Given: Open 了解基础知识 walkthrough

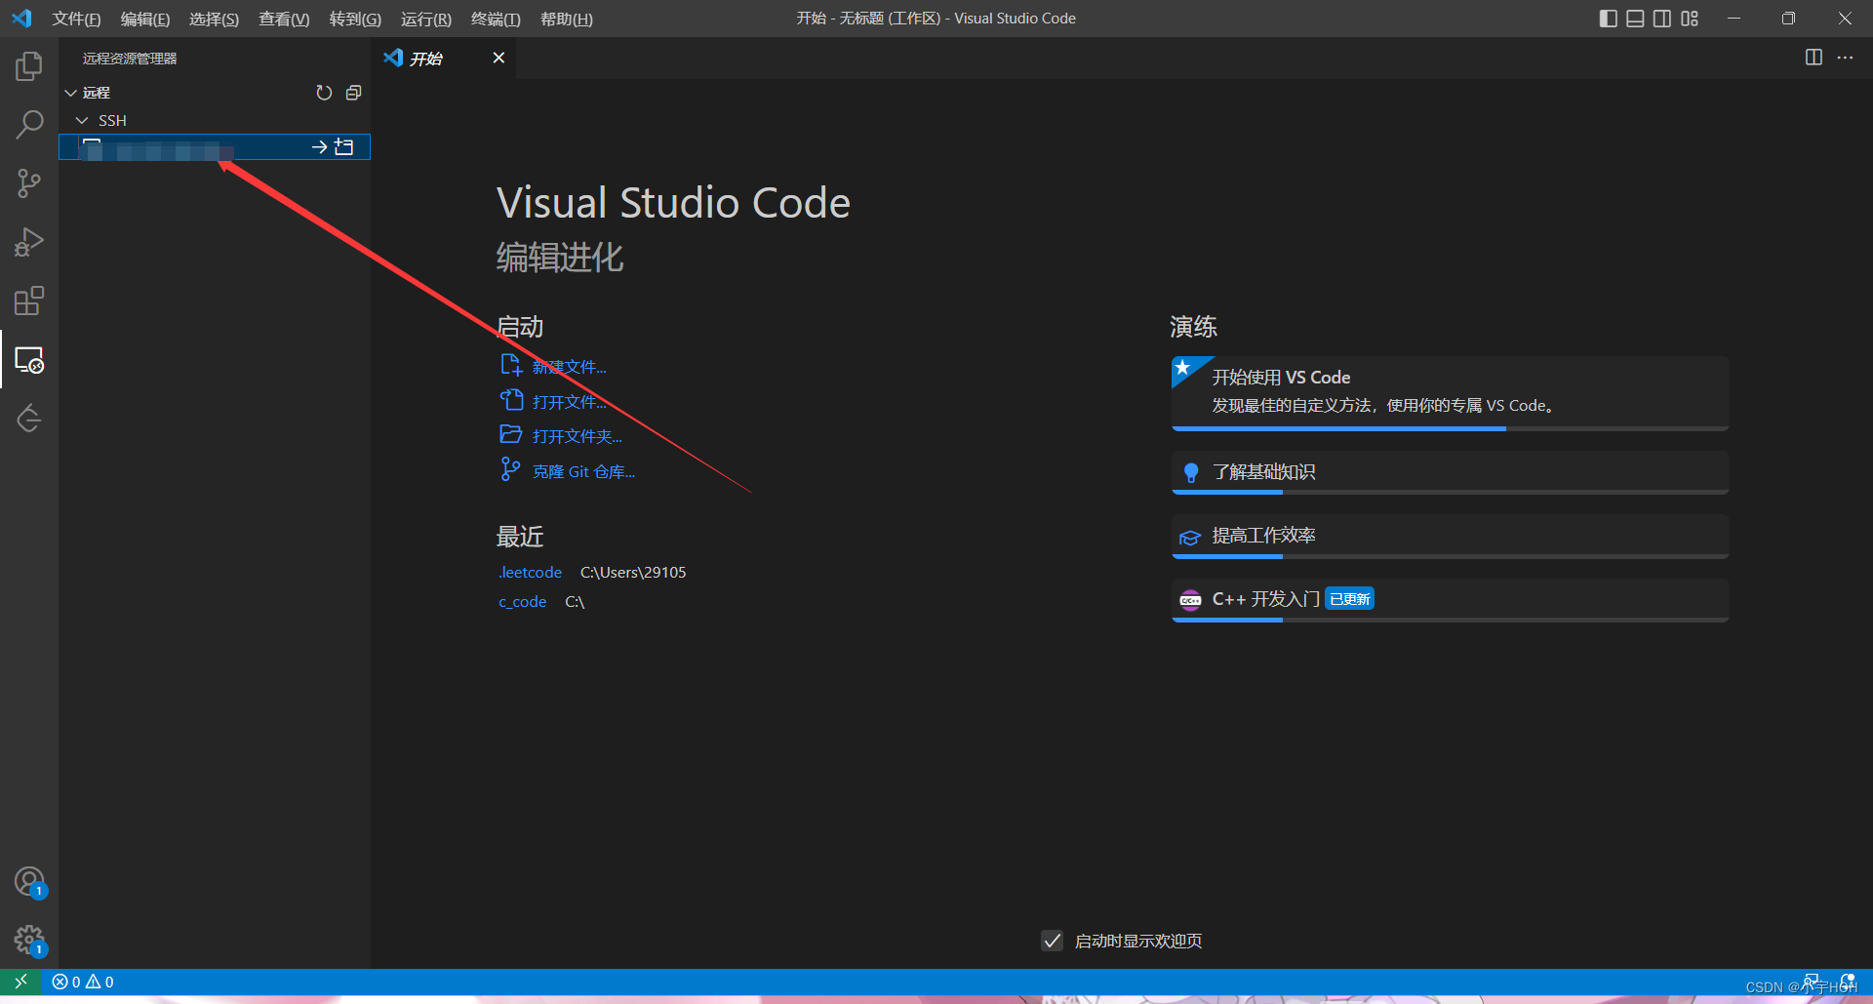Looking at the screenshot, I should 1450,472.
